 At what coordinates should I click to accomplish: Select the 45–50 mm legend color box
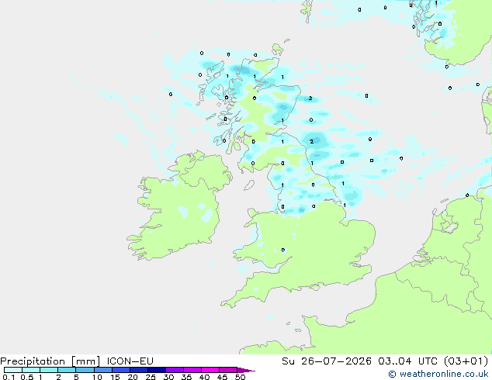(228, 370)
